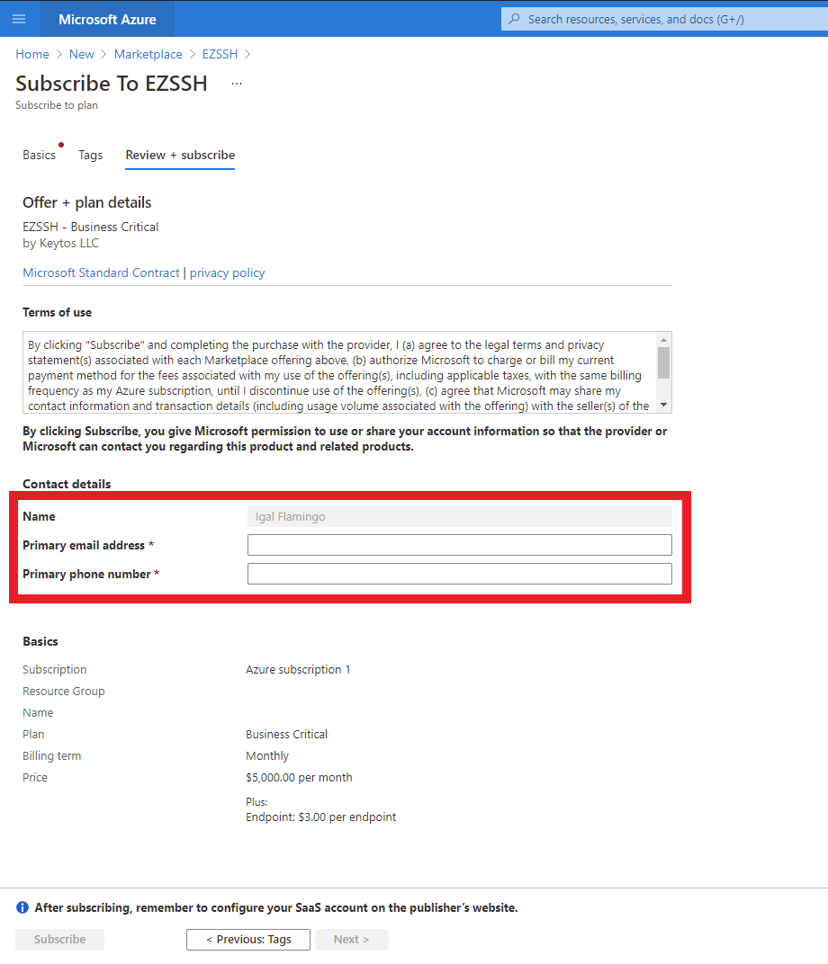Switch to the Tags tab
The width and height of the screenshot is (828, 964).
(x=90, y=155)
